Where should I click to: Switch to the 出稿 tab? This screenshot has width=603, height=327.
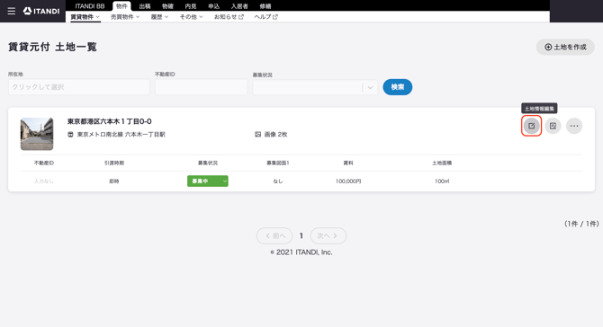point(145,6)
